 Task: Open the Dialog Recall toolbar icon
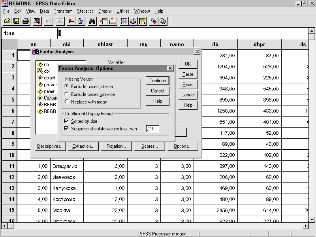(37, 21)
